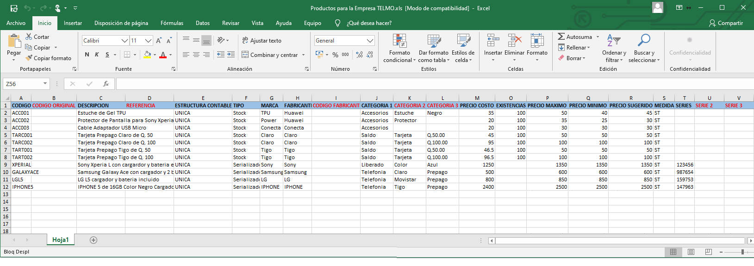Screen dimensions: 754x266
Task: Open the Calibri font name dropdown
Action: pos(125,41)
